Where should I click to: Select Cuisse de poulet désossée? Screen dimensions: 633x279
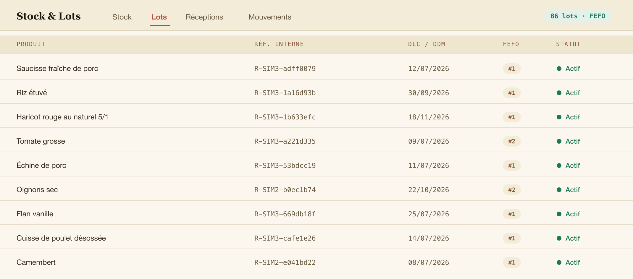point(61,238)
